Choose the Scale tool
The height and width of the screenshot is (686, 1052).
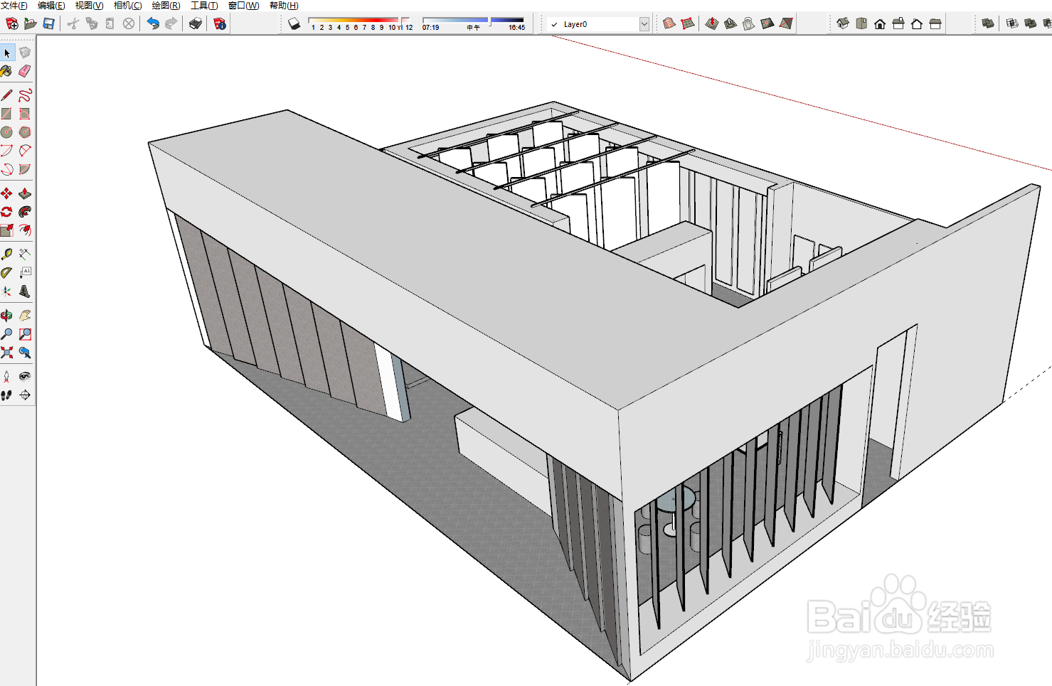click(6, 230)
